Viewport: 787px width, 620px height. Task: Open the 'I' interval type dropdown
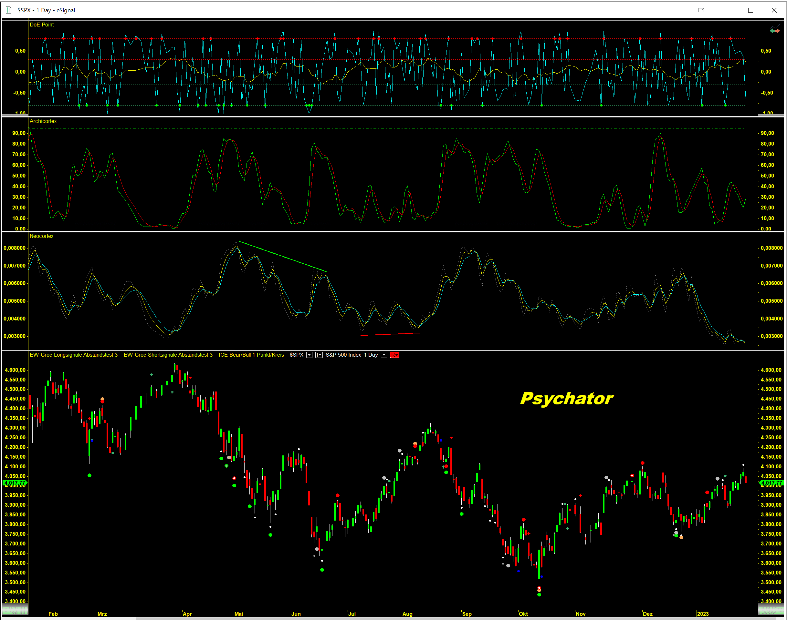pos(319,355)
